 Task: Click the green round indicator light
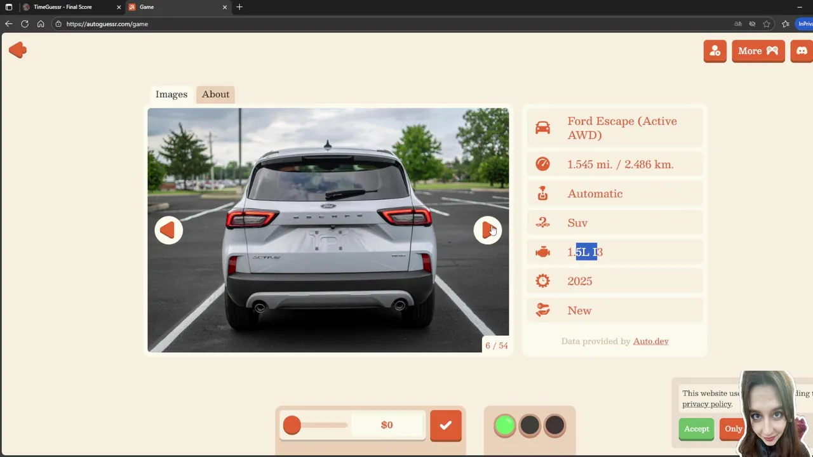505,425
